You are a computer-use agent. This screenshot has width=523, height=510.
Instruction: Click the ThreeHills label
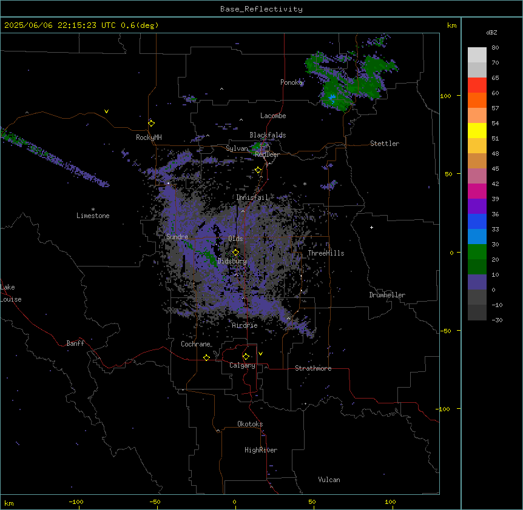(326, 253)
